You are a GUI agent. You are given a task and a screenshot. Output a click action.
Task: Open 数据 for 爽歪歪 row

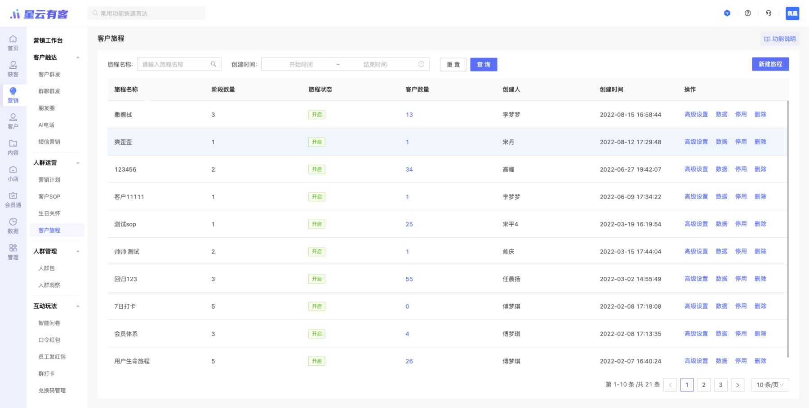(x=721, y=142)
